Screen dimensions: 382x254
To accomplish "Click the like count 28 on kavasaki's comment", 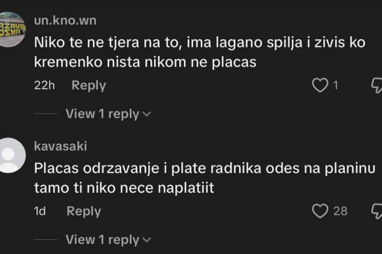I will [340, 211].
